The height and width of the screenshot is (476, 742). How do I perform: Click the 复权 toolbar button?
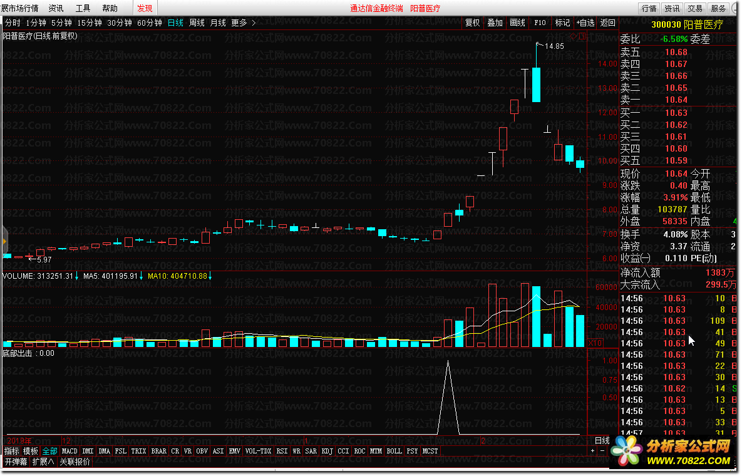(x=472, y=23)
